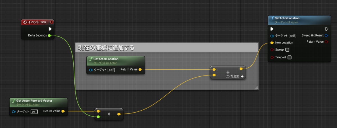Image resolution: width=337 pixels, height=128 pixels.
Task: Enable the Teleport checkbox
Action: [x=290, y=57]
